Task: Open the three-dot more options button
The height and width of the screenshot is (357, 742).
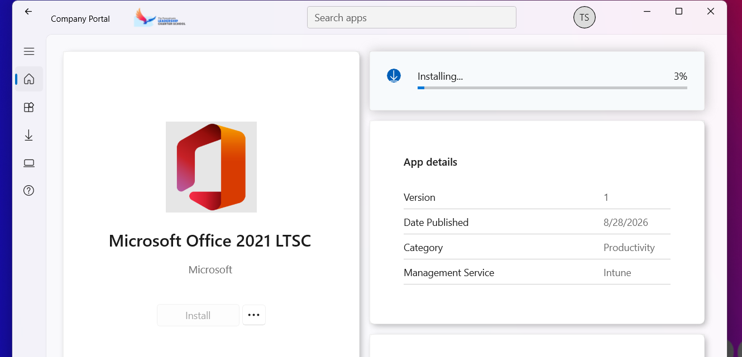Action: 254,315
